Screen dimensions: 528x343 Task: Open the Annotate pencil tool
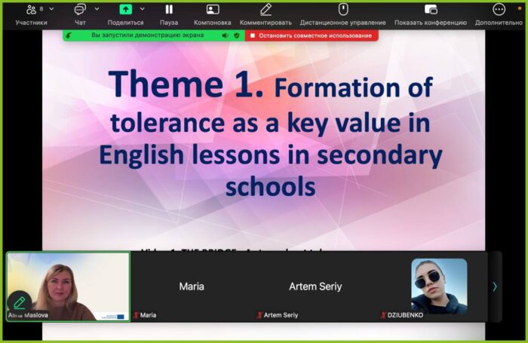point(266,10)
